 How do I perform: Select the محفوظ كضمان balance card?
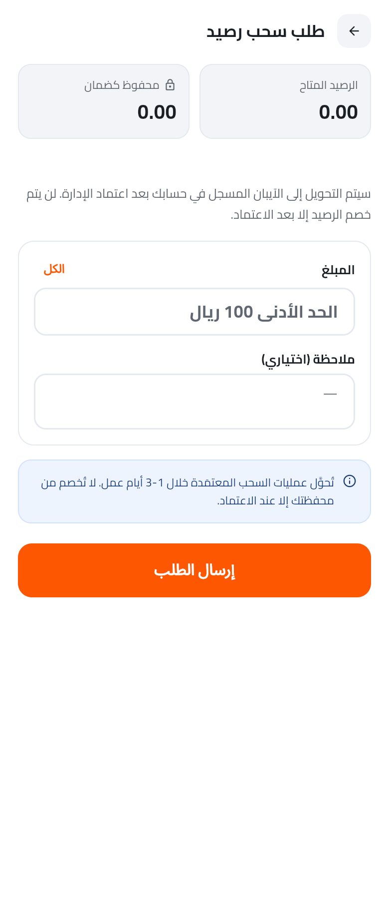pyautogui.click(x=104, y=101)
